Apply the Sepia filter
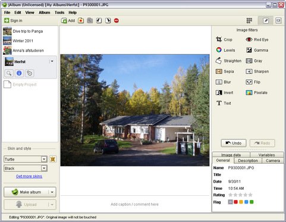The image size is (286, 222). point(225,71)
